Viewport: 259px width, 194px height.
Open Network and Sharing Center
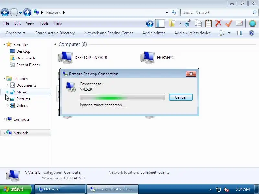(x=108, y=33)
